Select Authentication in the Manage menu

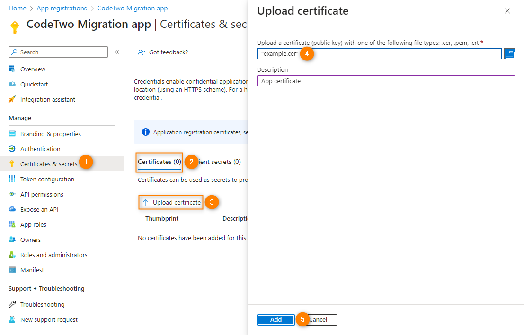point(40,149)
